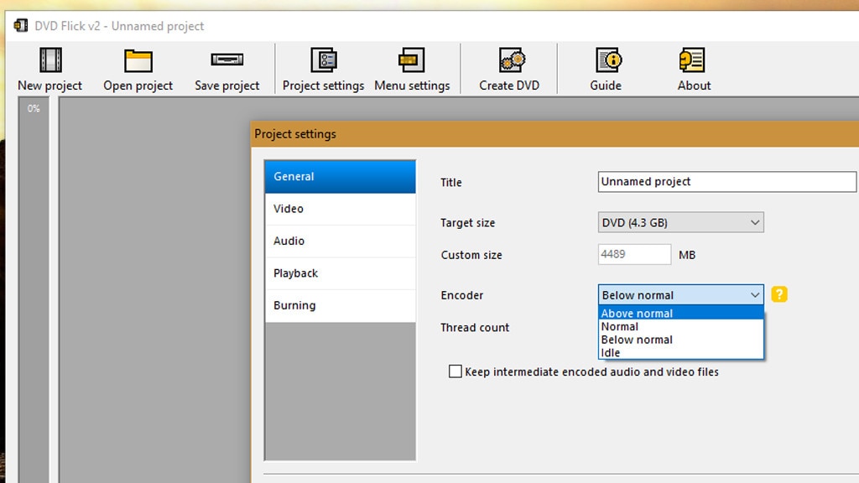This screenshot has height=483, width=859.
Task: Click the Thread count label
Action: (x=475, y=328)
